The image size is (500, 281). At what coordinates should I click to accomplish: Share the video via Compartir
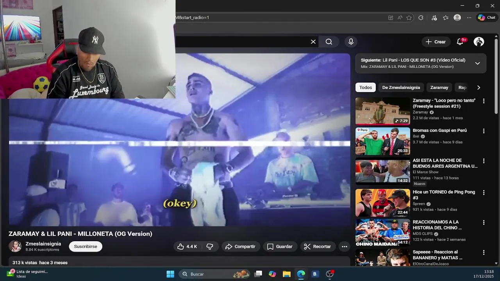[240, 247]
